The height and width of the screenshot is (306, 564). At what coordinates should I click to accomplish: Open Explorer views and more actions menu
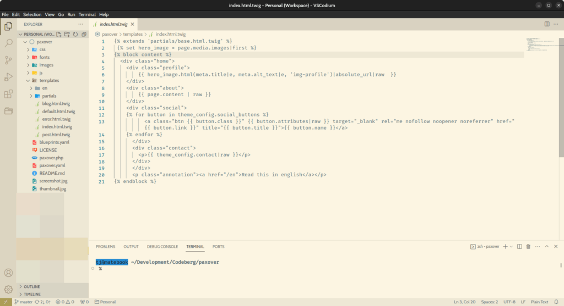80,24
